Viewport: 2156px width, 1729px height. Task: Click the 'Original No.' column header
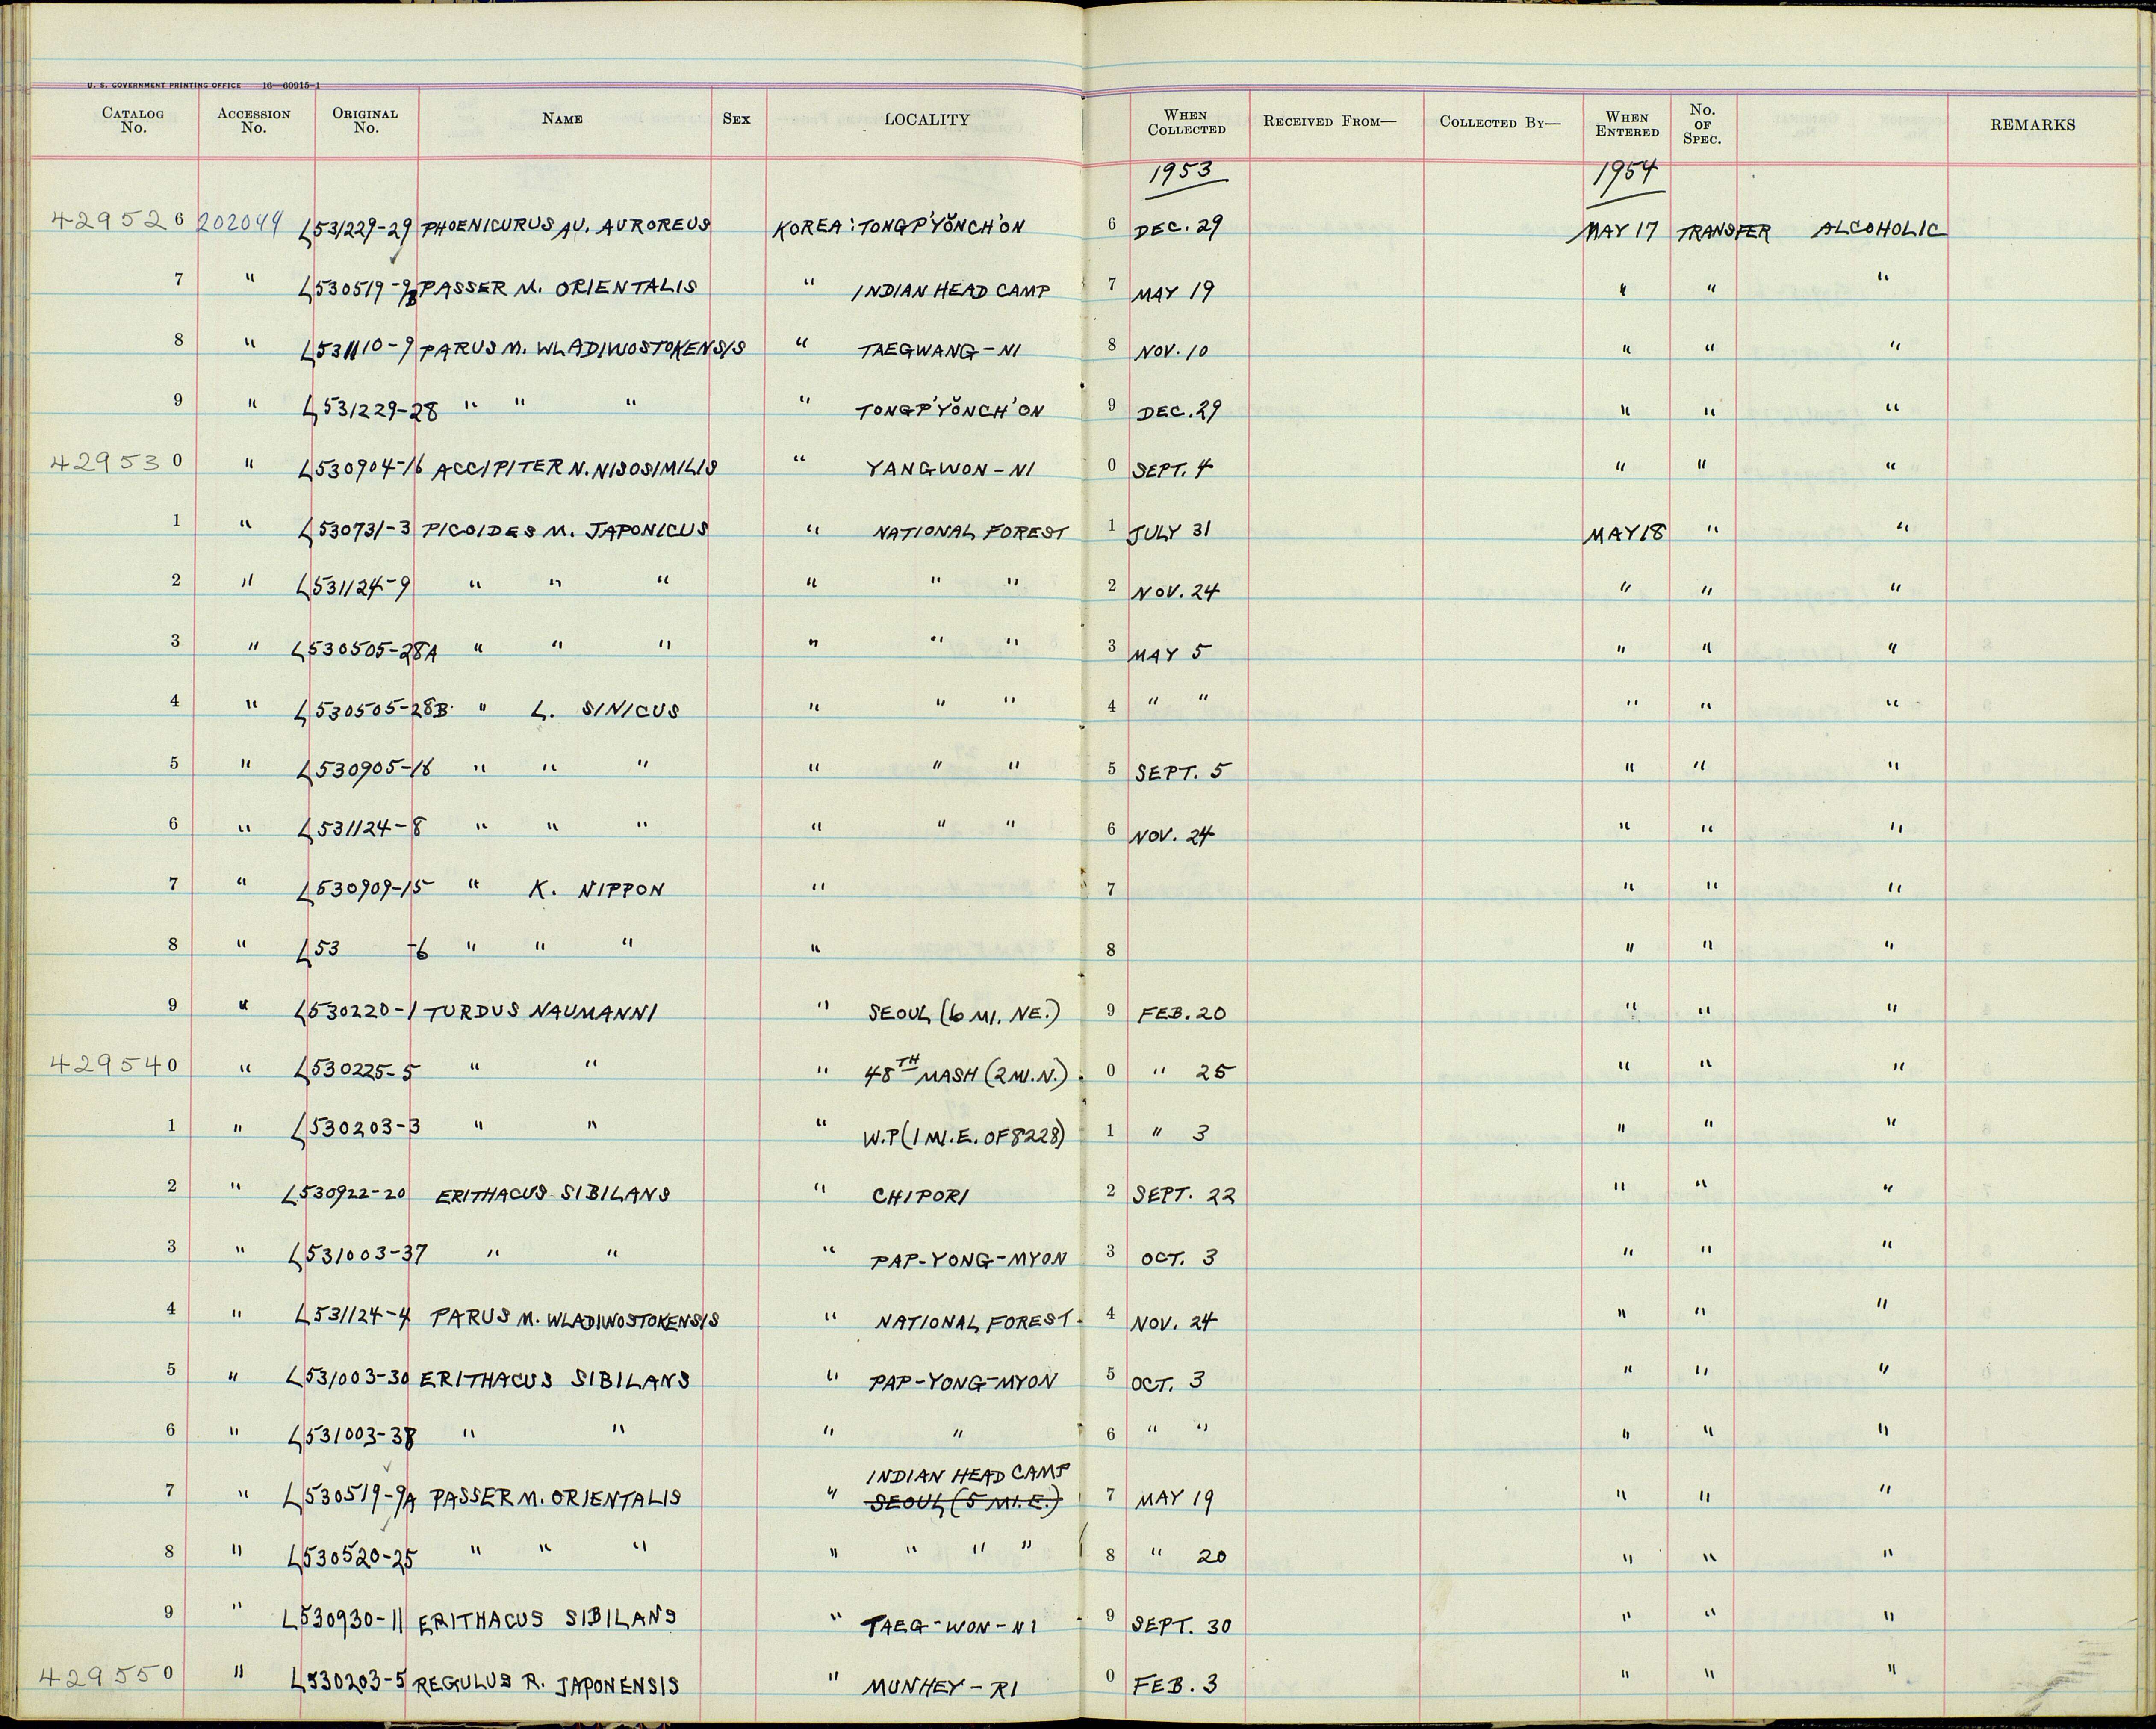point(365,121)
